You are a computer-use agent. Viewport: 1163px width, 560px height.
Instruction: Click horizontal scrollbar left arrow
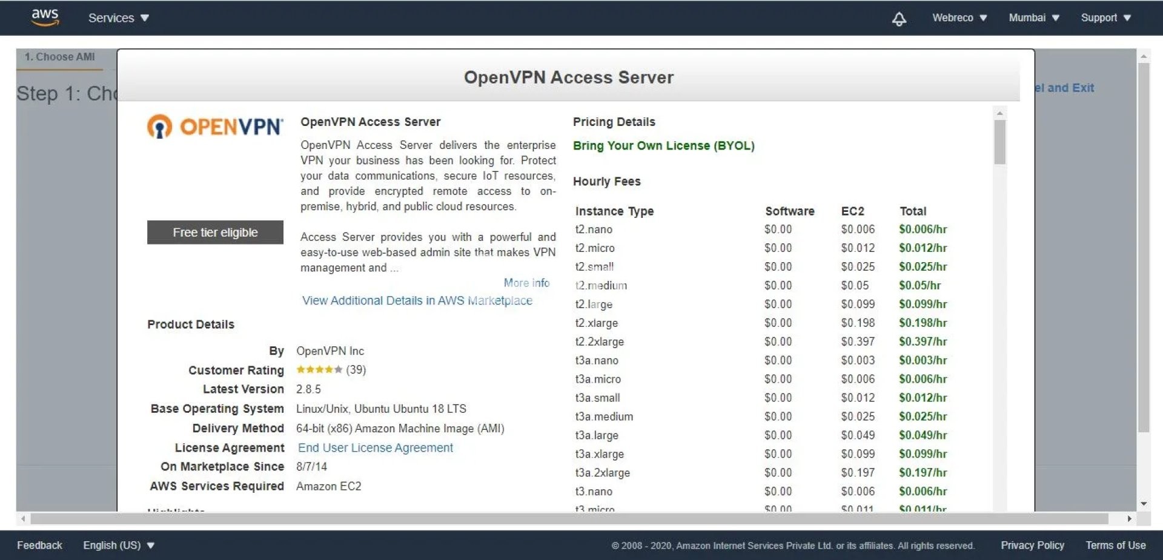23,519
